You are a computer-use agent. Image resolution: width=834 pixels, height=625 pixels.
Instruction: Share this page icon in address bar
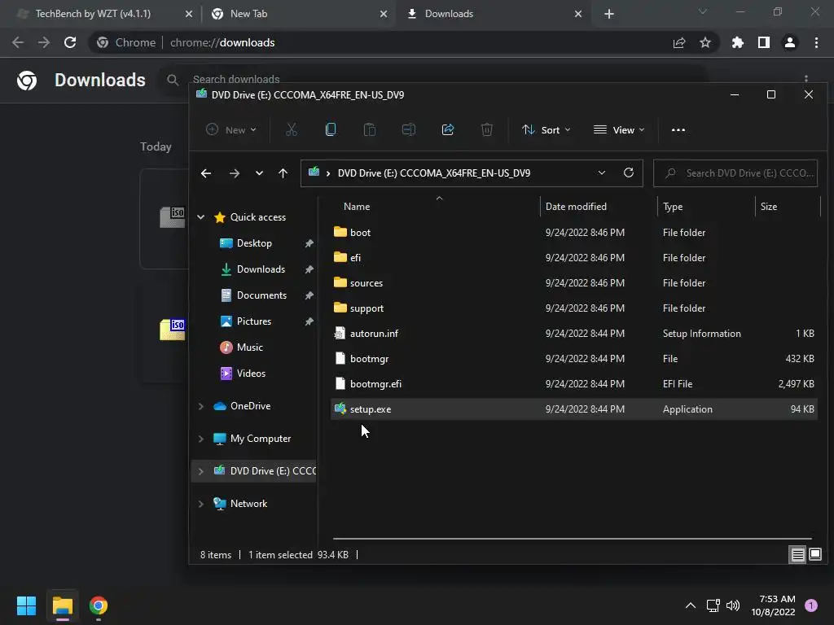tap(679, 42)
